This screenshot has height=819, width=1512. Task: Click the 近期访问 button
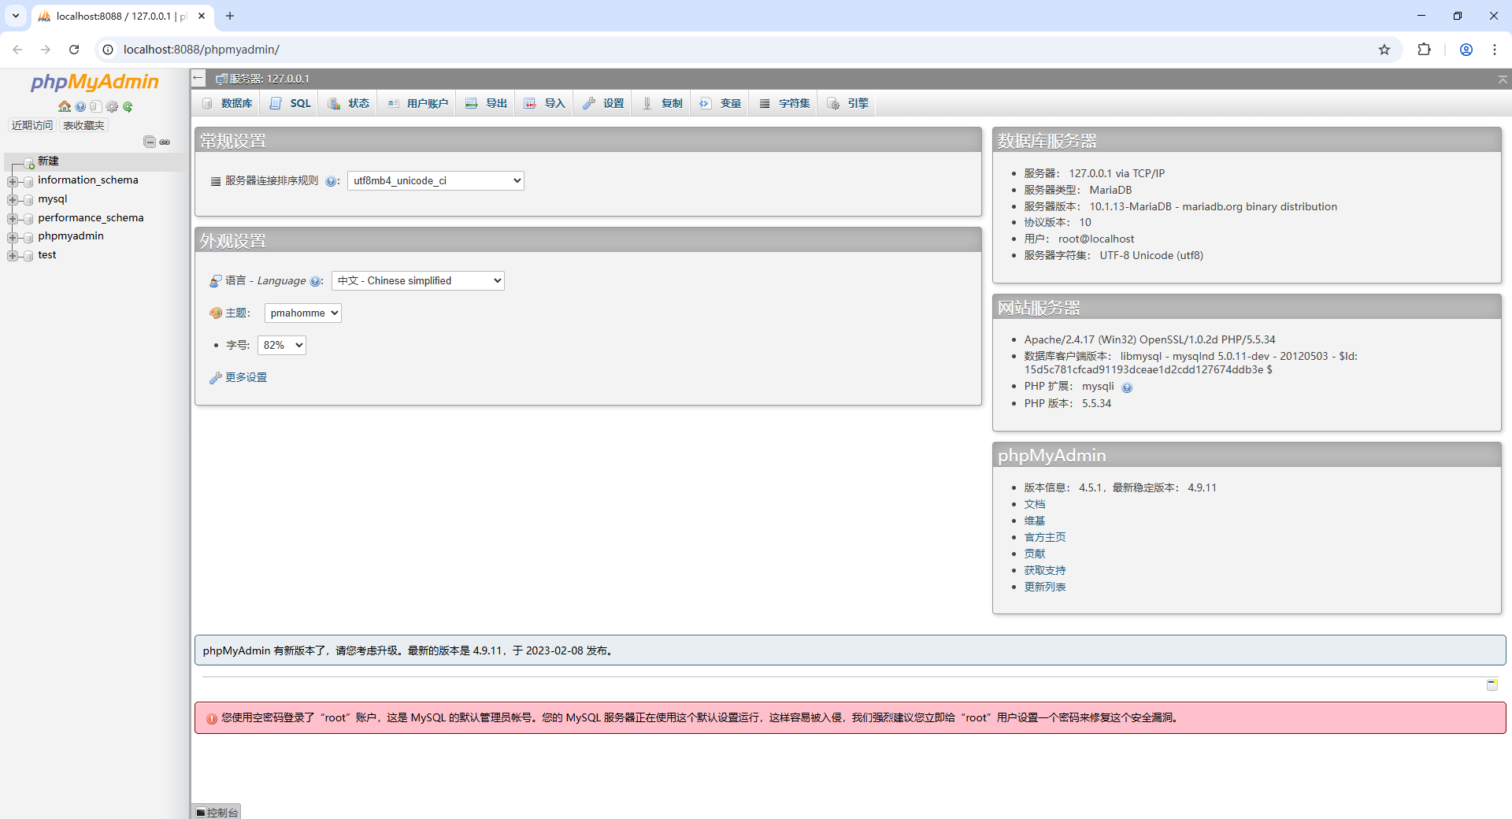(32, 125)
